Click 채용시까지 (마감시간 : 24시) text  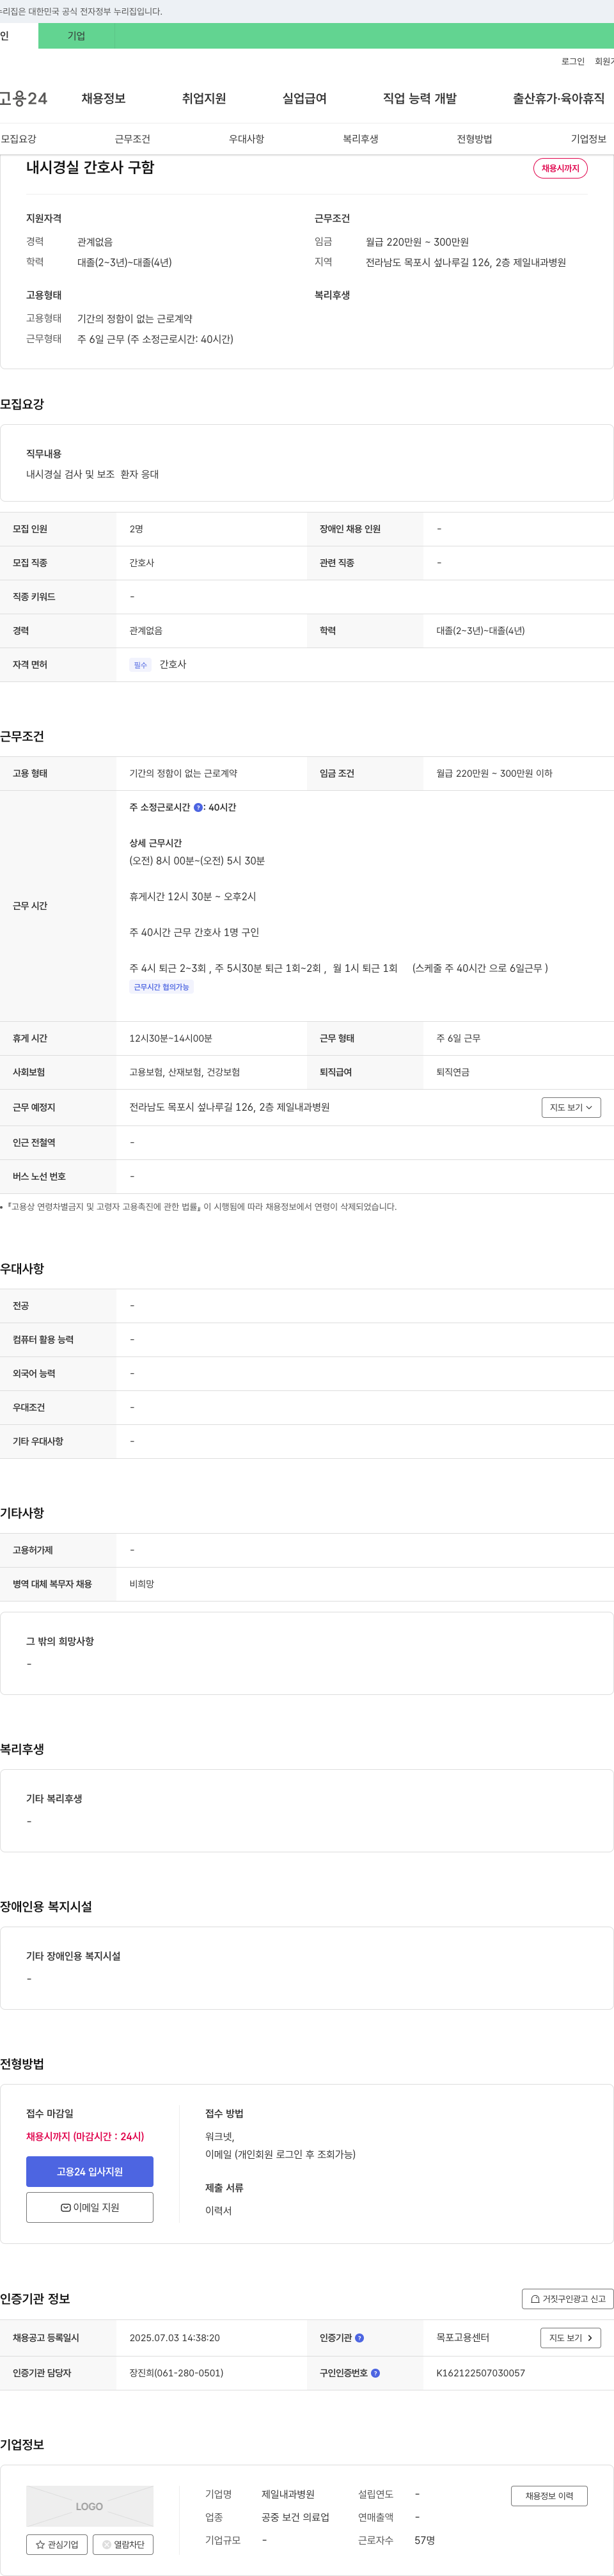pyautogui.click(x=85, y=2136)
